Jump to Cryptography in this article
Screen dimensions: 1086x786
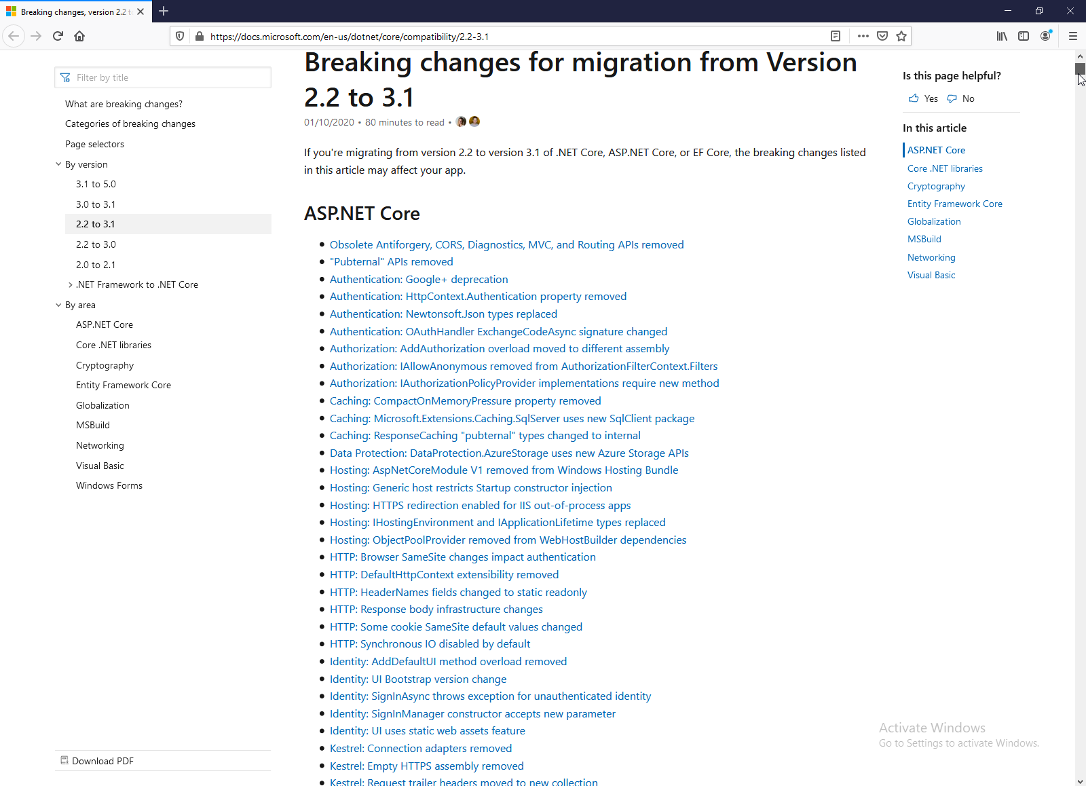pyautogui.click(x=936, y=186)
